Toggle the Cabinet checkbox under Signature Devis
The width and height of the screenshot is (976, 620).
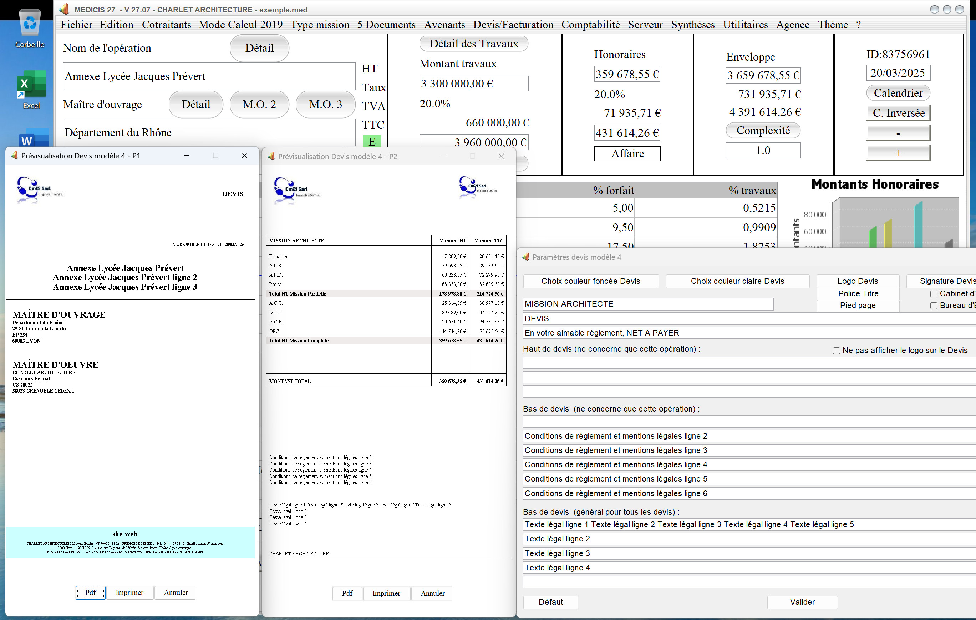click(934, 293)
